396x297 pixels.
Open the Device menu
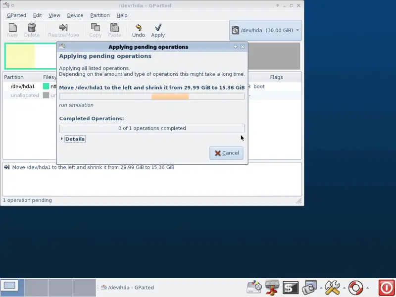pos(75,15)
